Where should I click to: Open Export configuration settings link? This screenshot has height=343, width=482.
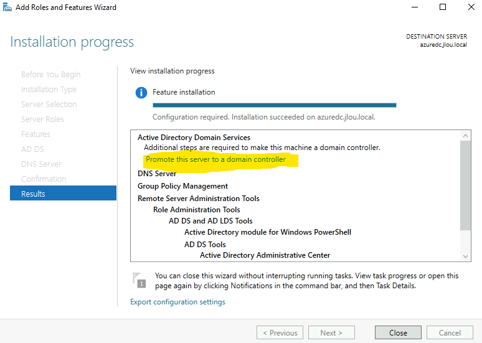click(177, 302)
